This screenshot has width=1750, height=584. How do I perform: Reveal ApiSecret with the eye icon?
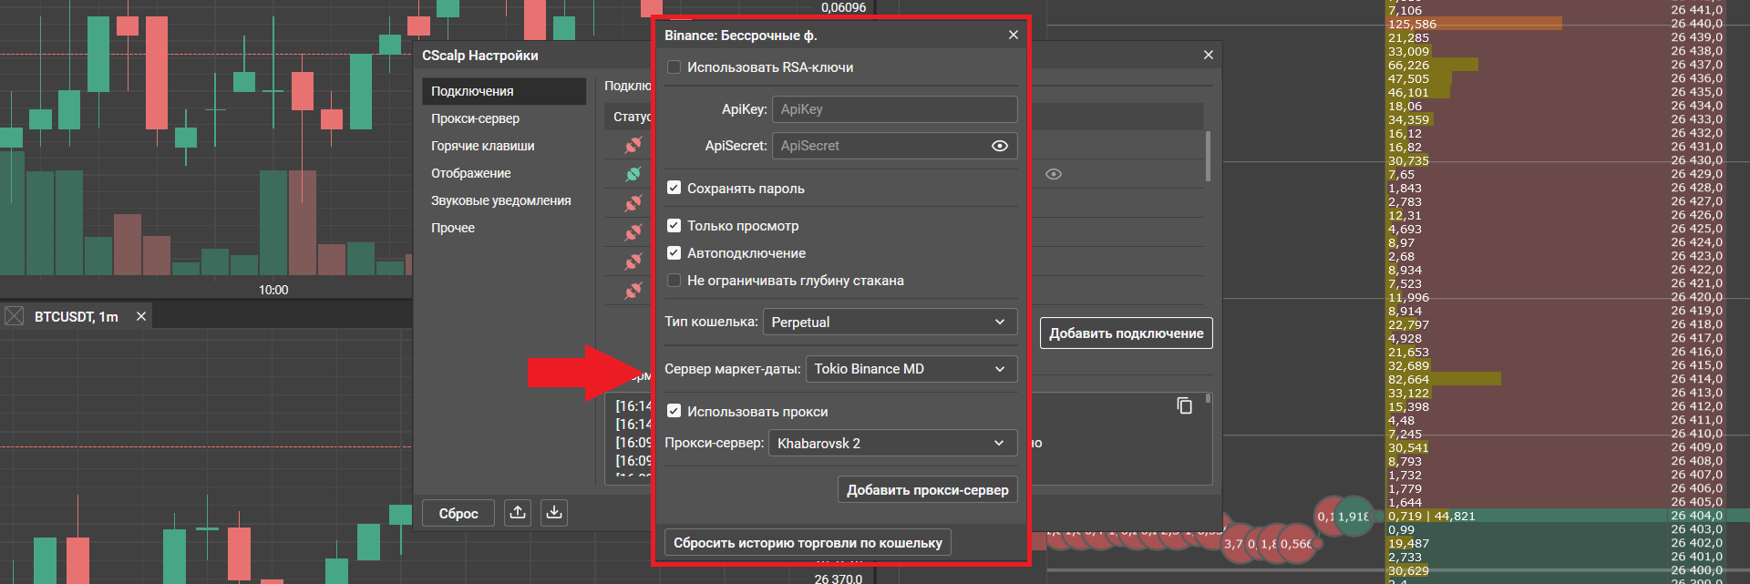click(x=1000, y=146)
